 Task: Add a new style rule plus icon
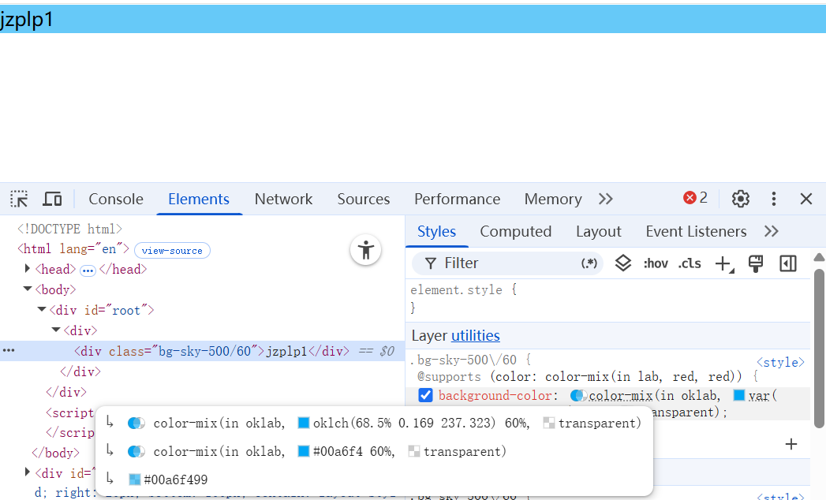(724, 263)
